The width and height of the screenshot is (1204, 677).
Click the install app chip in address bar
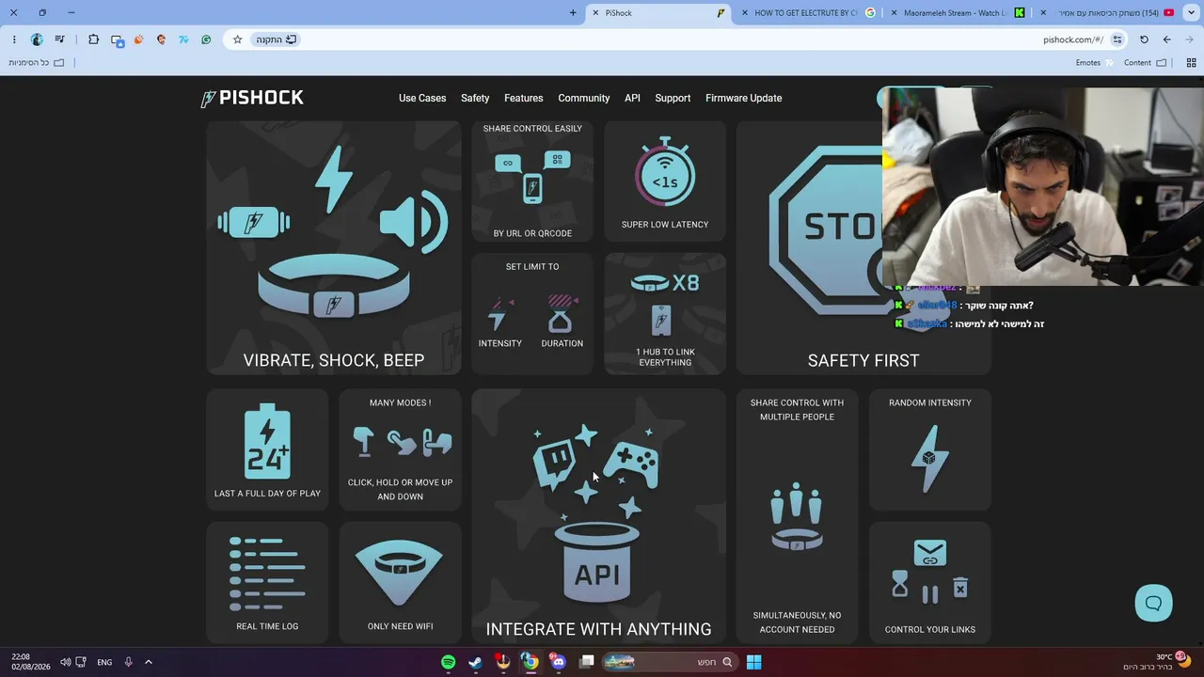click(277, 39)
